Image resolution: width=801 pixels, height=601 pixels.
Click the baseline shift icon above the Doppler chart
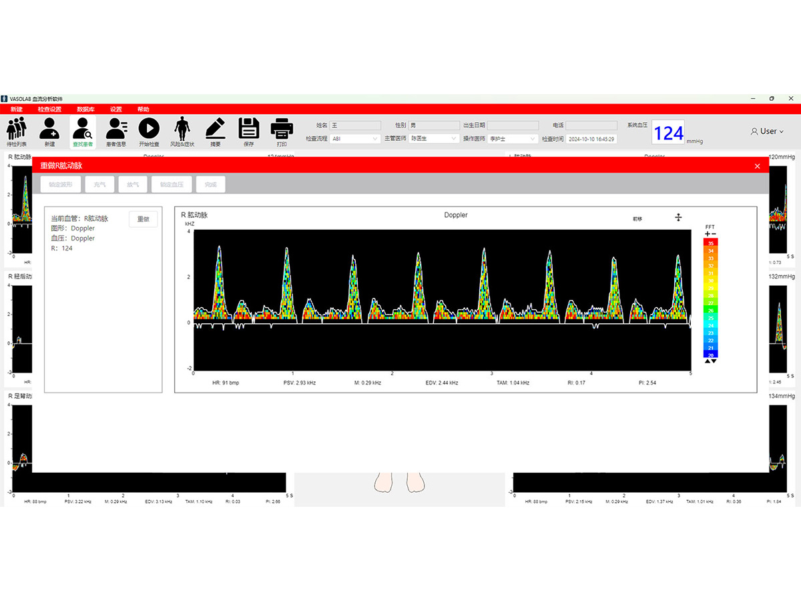point(678,217)
